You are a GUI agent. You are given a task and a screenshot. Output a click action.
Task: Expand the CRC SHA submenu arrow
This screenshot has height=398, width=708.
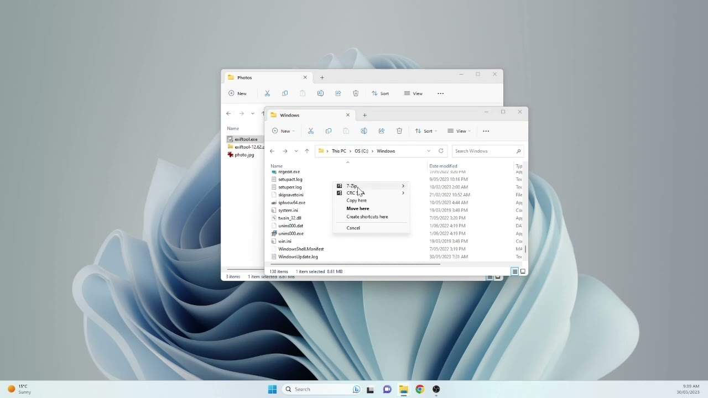[x=403, y=193]
